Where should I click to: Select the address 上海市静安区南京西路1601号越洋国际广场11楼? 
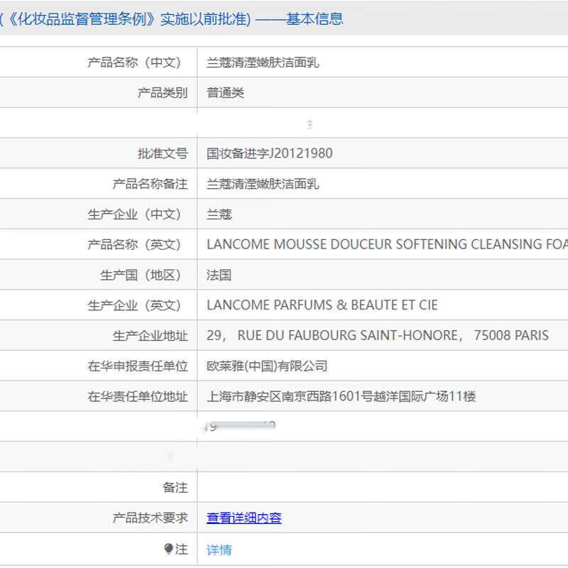(x=341, y=396)
